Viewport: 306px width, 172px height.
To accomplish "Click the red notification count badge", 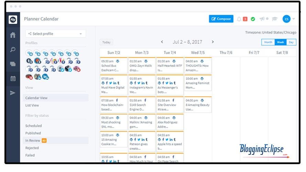I will coord(245,19).
